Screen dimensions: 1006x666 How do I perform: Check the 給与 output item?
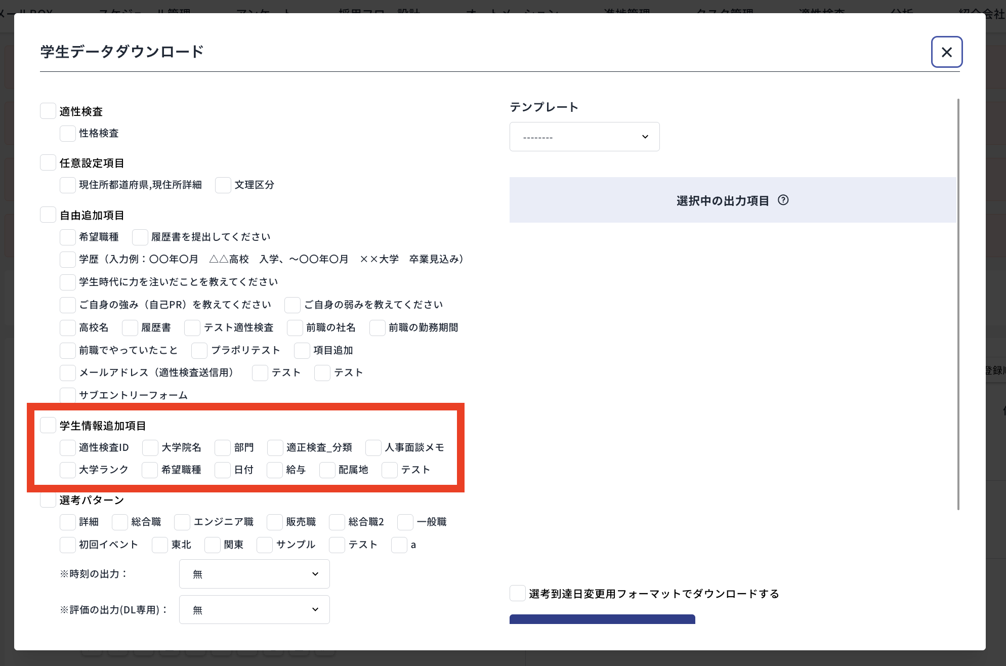coord(274,470)
